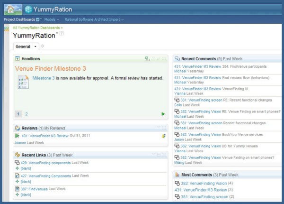Click artifact icon next to 387 entry
284x204 pixels.
pos(17,189)
